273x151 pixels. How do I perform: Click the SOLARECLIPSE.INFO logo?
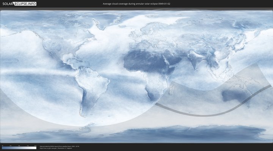click(x=19, y=4)
